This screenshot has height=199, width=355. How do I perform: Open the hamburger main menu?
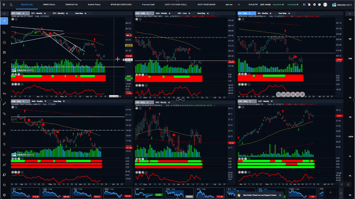click(4, 5)
